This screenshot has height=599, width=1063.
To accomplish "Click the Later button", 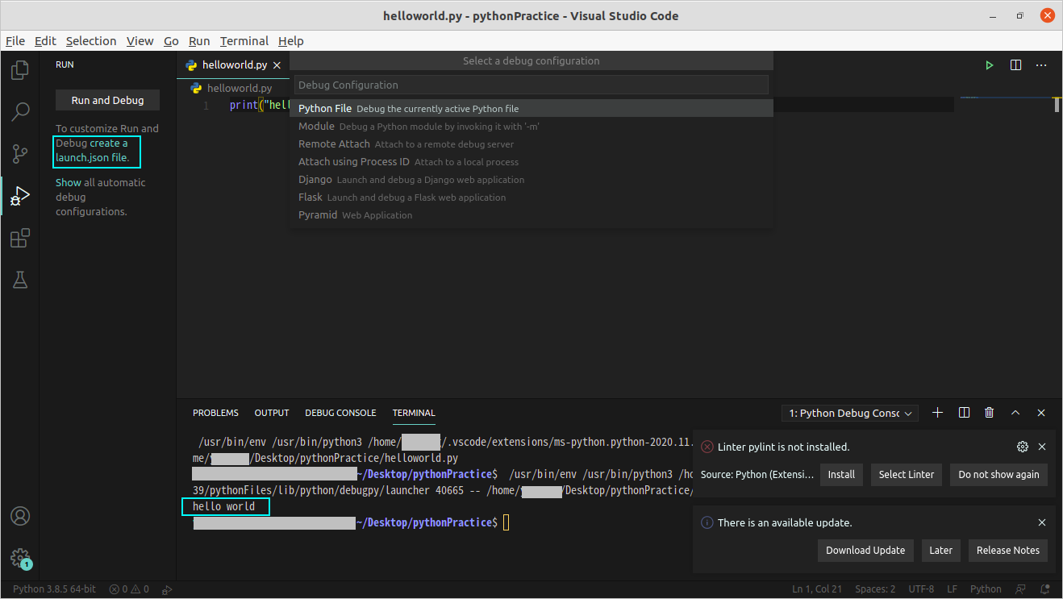I will [x=941, y=551].
